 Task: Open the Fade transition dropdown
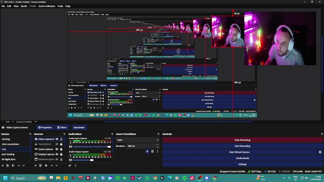click(x=138, y=140)
